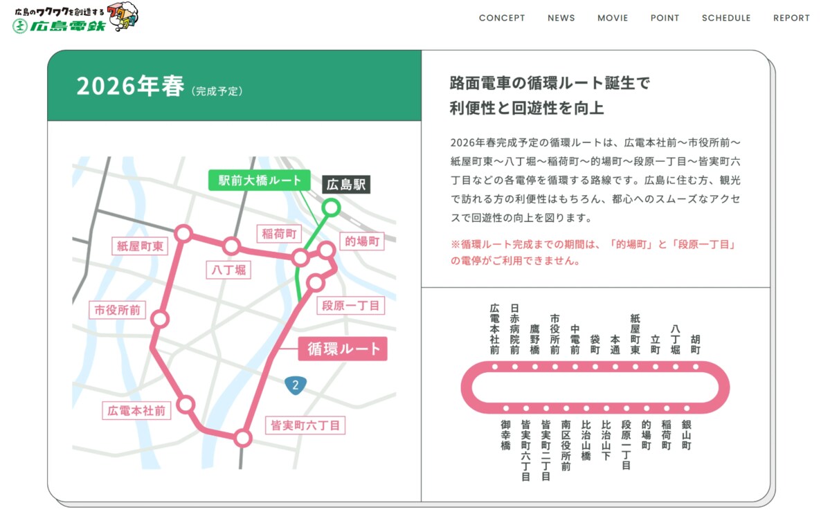Select REPORT in the top navigation
Viewport: 830px width, 525px height.
791,18
